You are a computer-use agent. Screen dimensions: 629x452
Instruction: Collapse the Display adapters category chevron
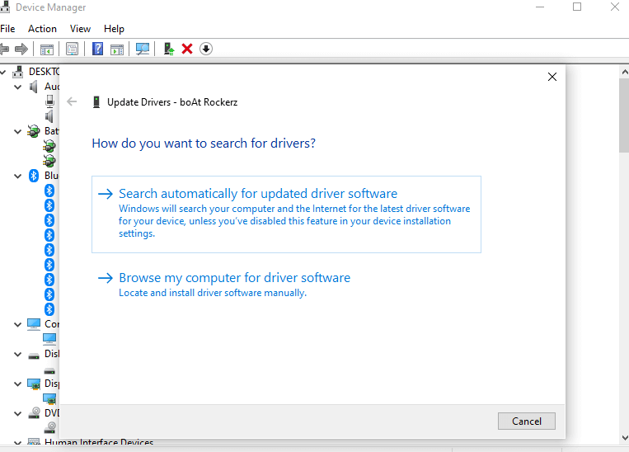tap(17, 384)
